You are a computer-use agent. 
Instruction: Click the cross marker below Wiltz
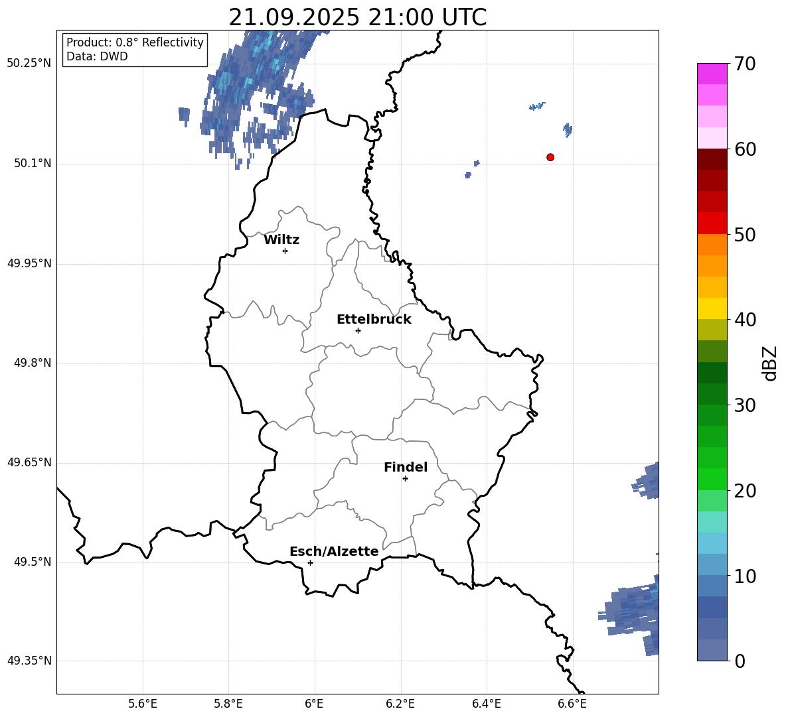pyautogui.click(x=285, y=251)
